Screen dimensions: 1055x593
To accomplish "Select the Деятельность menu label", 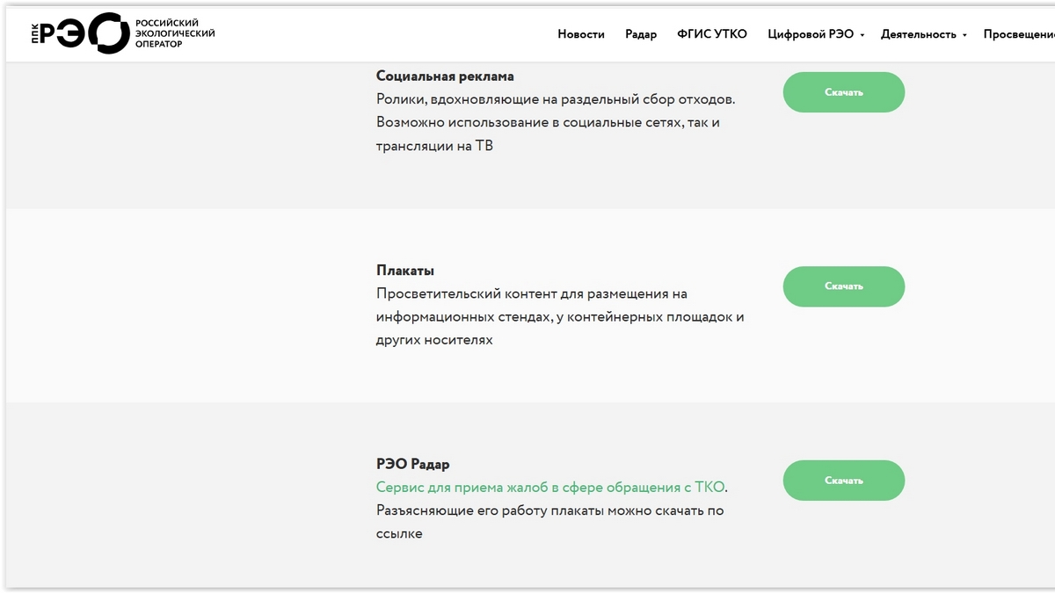I will pyautogui.click(x=918, y=34).
